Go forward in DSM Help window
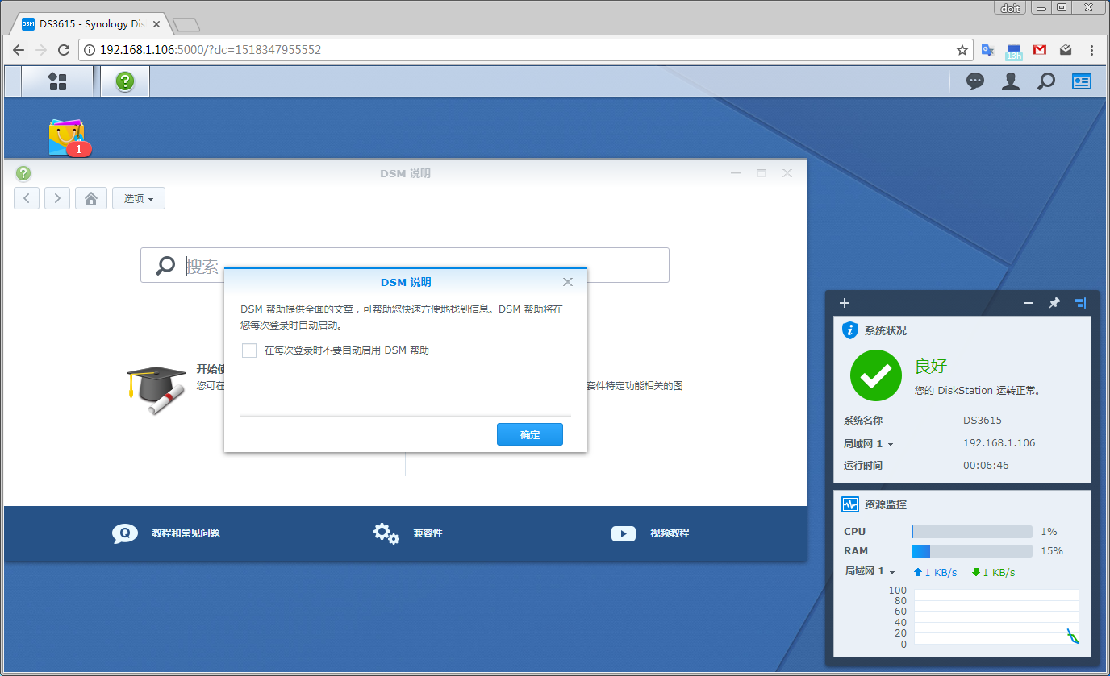This screenshot has height=676, width=1110. tap(57, 198)
